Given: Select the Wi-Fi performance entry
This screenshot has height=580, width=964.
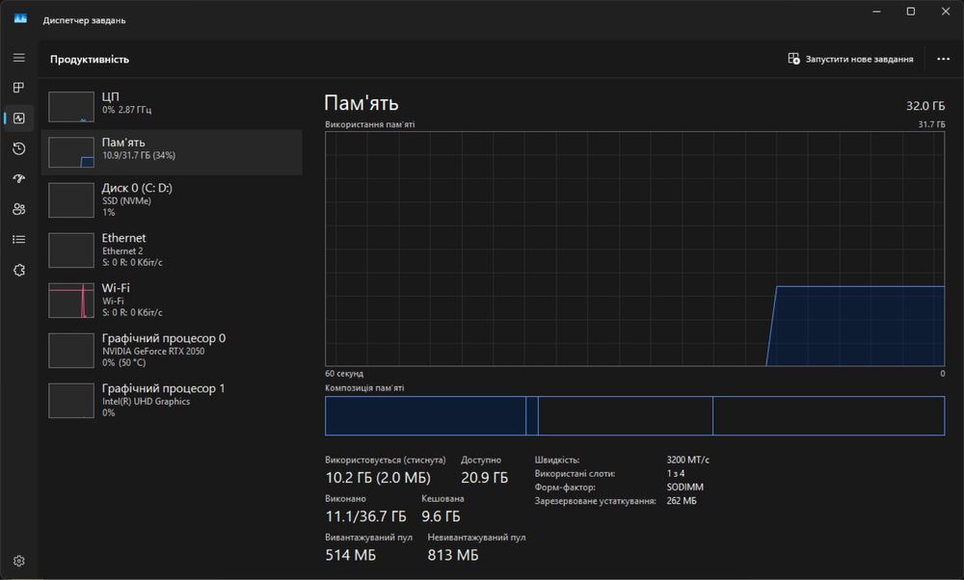Looking at the screenshot, I should 172,300.
